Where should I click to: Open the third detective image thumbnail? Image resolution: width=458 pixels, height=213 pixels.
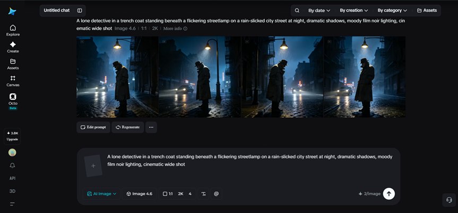pos(282,77)
